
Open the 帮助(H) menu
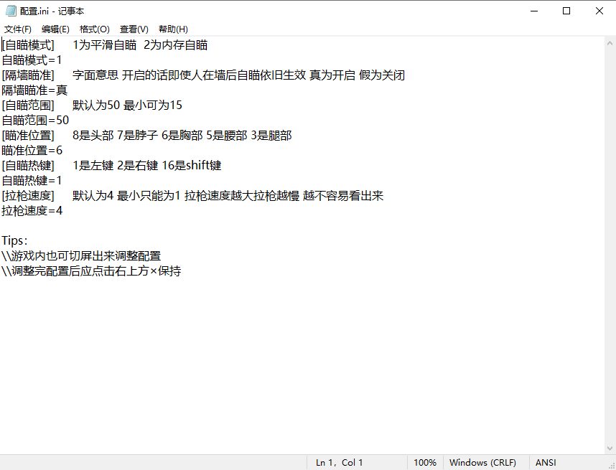click(x=173, y=29)
